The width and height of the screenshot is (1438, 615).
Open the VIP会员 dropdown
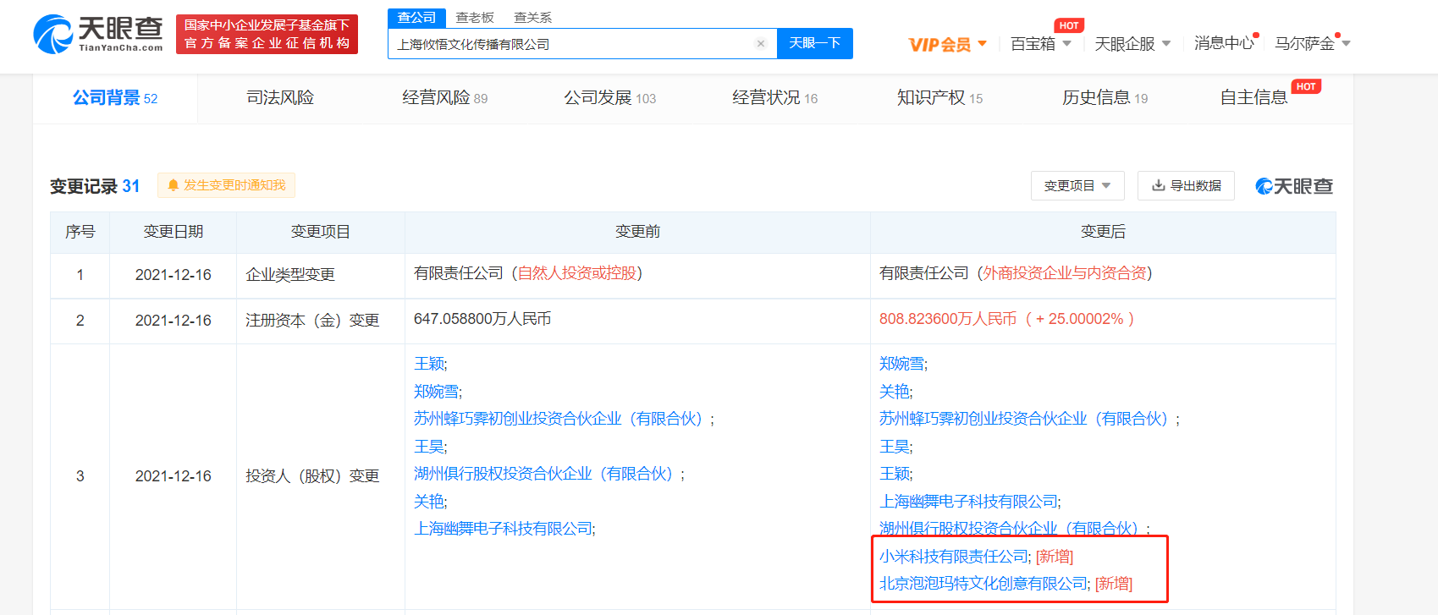948,44
